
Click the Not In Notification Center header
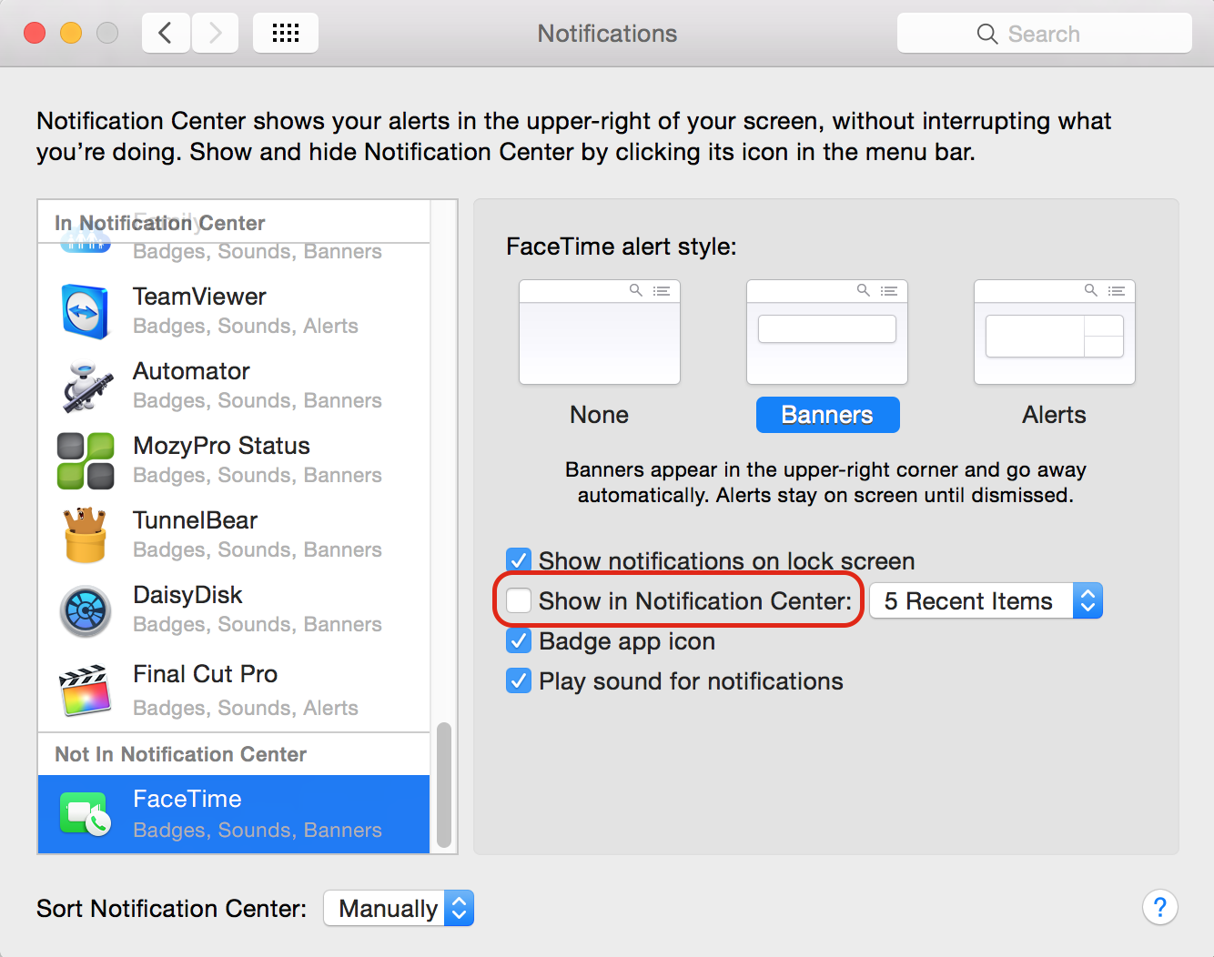point(181,754)
